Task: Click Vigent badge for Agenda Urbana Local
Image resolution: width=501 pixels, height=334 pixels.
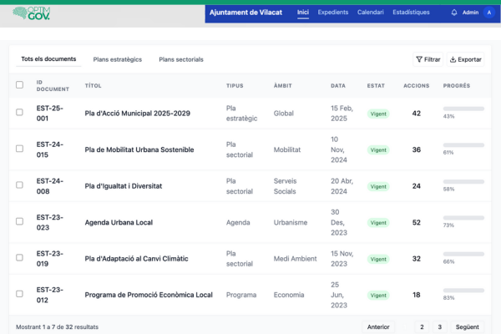Action: click(378, 223)
